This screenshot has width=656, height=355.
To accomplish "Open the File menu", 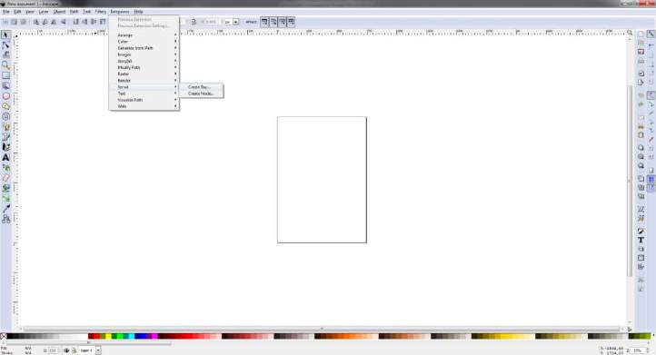I will (x=5, y=12).
